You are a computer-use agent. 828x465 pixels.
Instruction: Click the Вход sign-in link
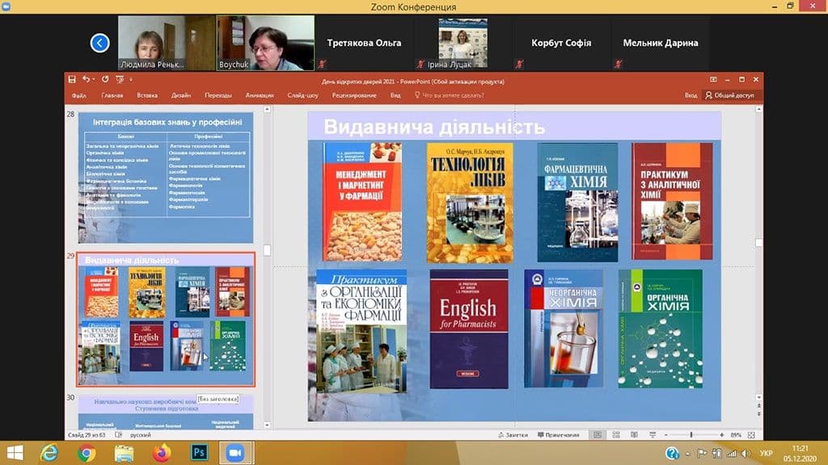point(691,95)
